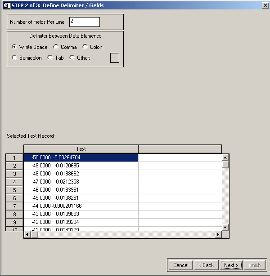Screen dimensions: 270x276
Task: Pick Semicolon as the data delimiter
Action: [15, 58]
